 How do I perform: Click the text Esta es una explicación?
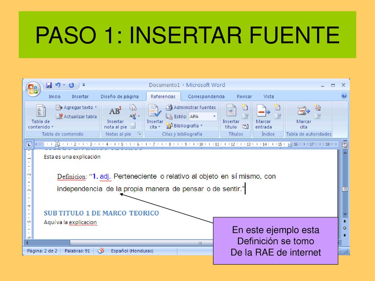coord(72,157)
